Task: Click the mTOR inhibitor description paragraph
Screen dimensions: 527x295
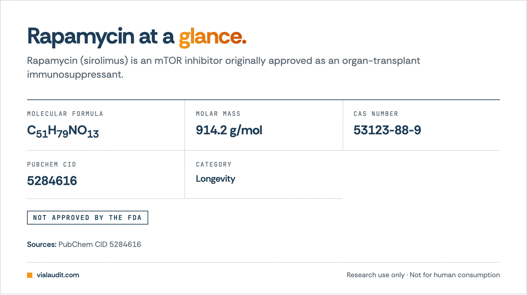Action: 224,67
